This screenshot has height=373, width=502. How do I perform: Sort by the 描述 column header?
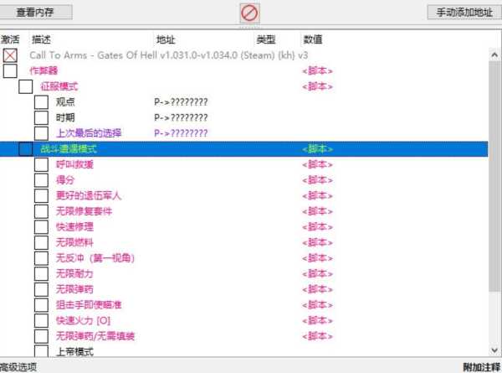pos(42,39)
